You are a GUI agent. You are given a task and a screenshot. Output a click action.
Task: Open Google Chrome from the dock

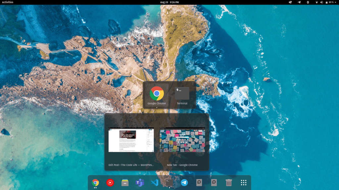pos(95,182)
